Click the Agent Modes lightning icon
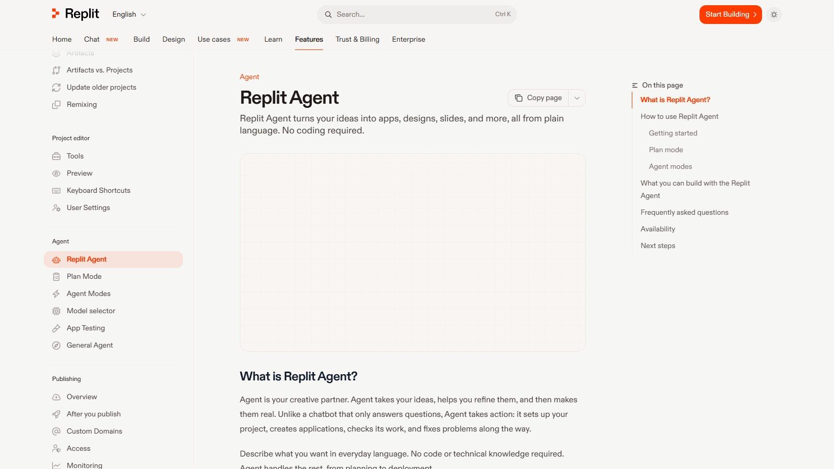 [x=56, y=294]
